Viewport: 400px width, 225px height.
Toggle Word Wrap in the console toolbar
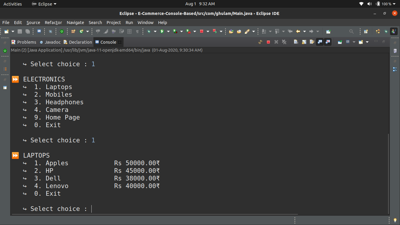click(312, 42)
